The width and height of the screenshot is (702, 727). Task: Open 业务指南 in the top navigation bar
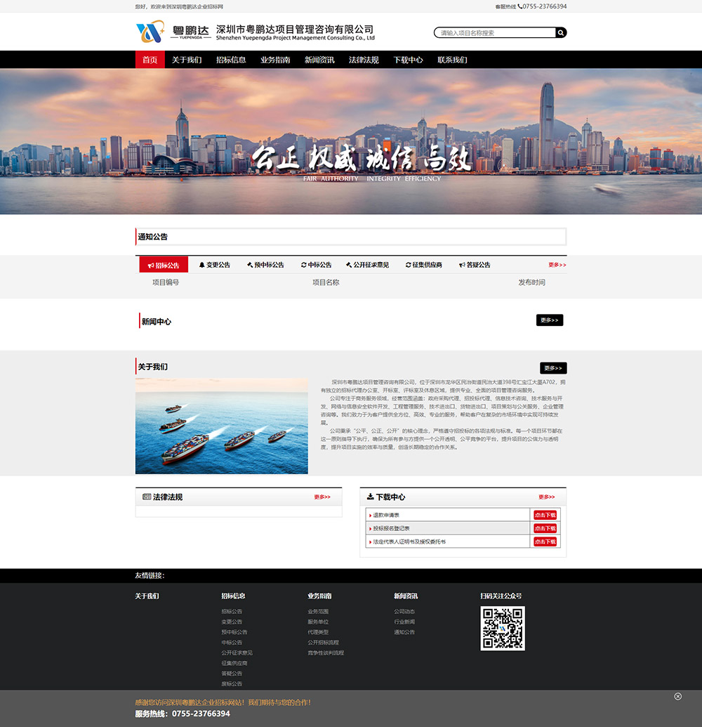(x=275, y=60)
